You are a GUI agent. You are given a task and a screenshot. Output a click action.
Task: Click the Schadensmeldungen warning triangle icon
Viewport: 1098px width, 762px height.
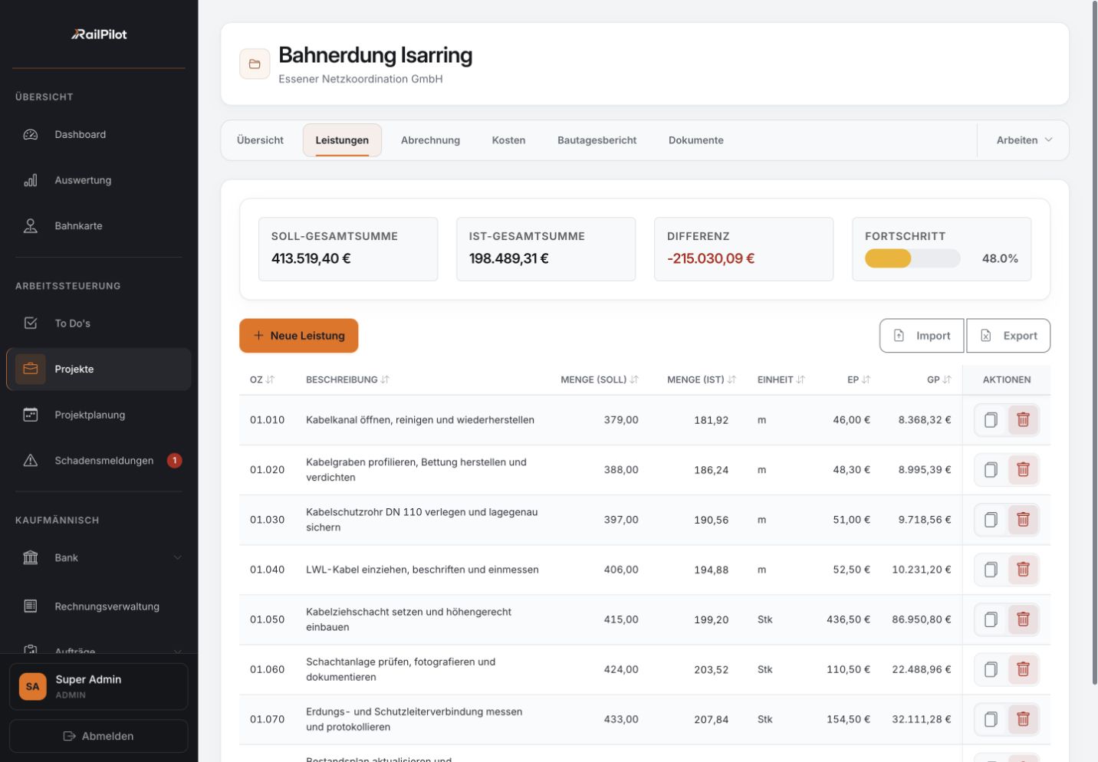tap(31, 461)
